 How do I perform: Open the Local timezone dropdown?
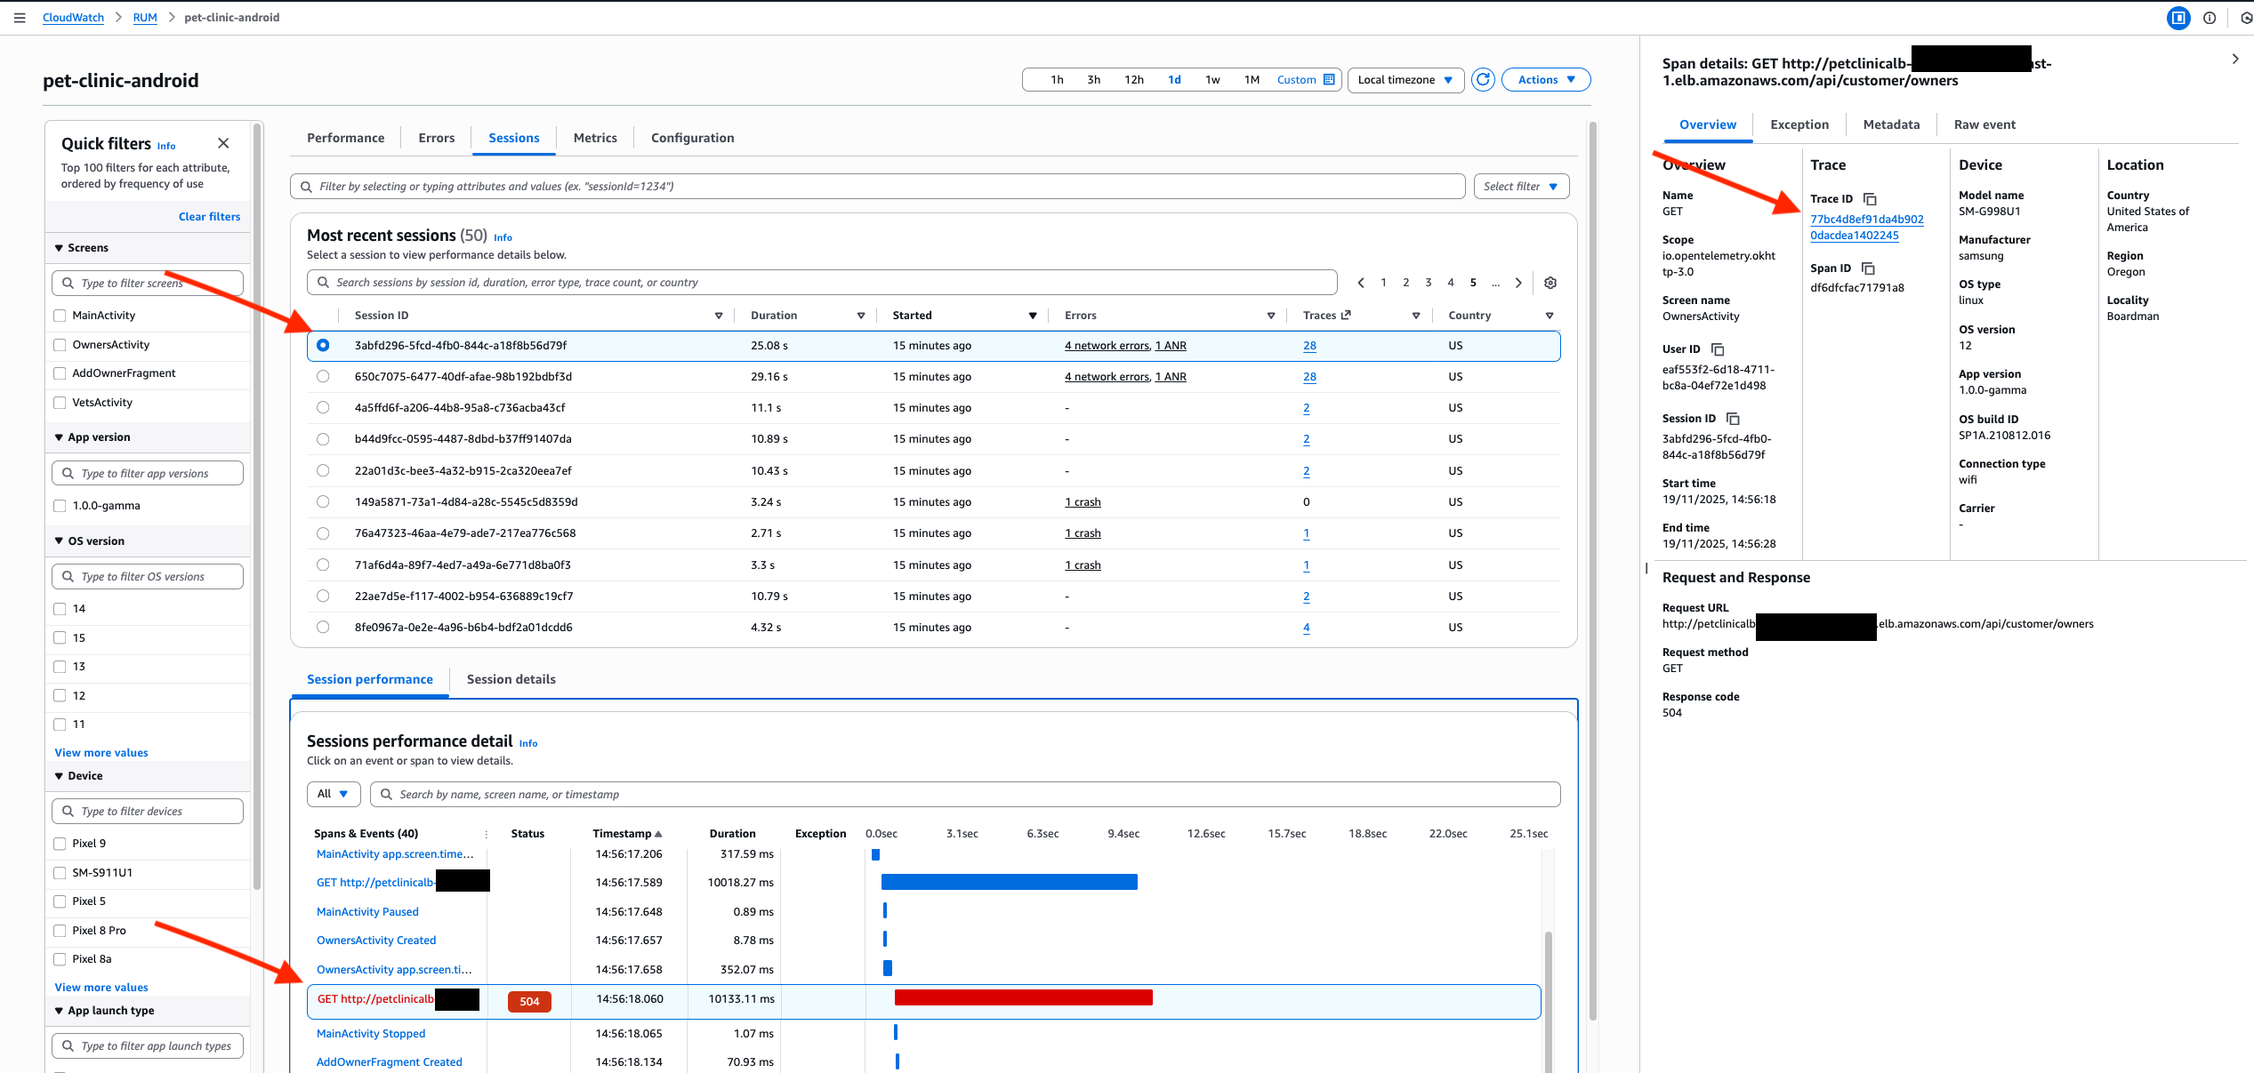pyautogui.click(x=1405, y=79)
